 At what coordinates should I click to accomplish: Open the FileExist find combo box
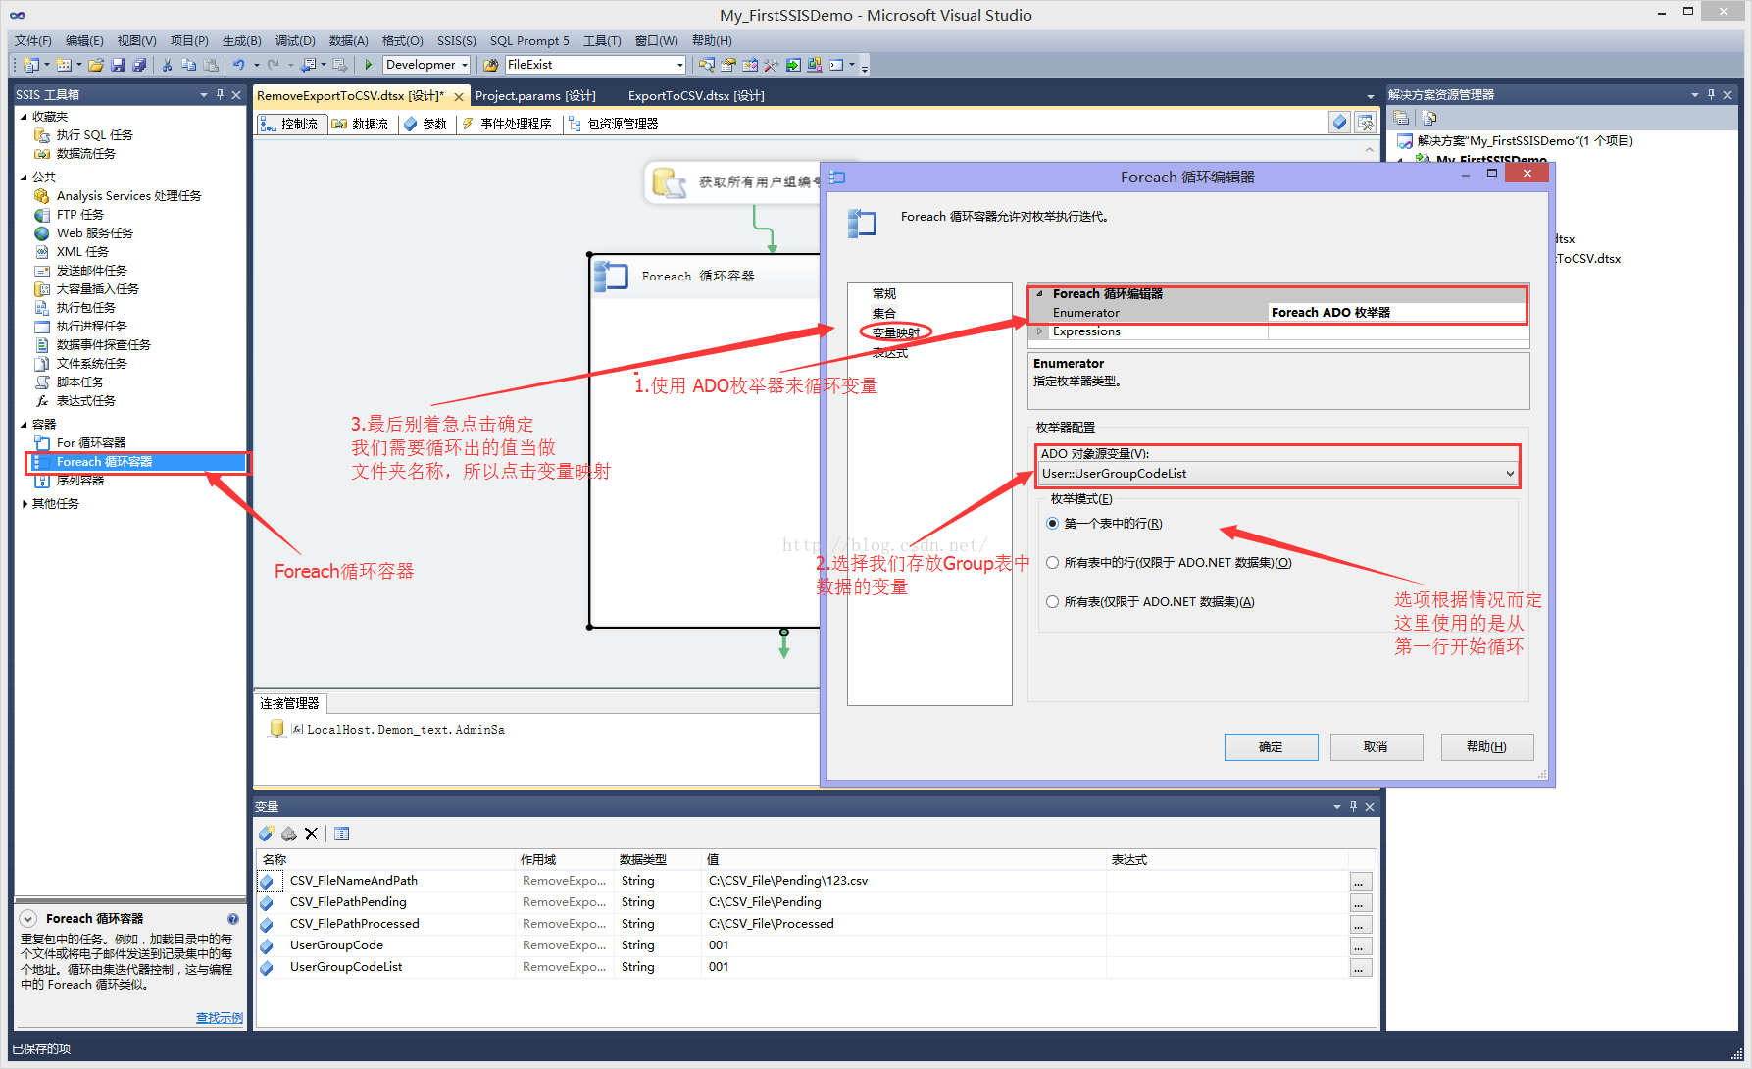(x=595, y=65)
